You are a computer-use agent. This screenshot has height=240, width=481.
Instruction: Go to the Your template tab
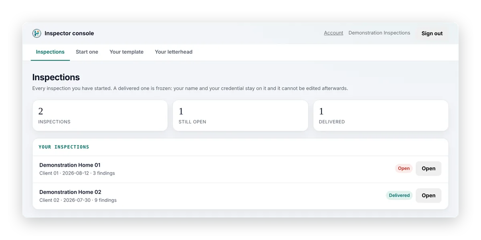click(x=127, y=52)
